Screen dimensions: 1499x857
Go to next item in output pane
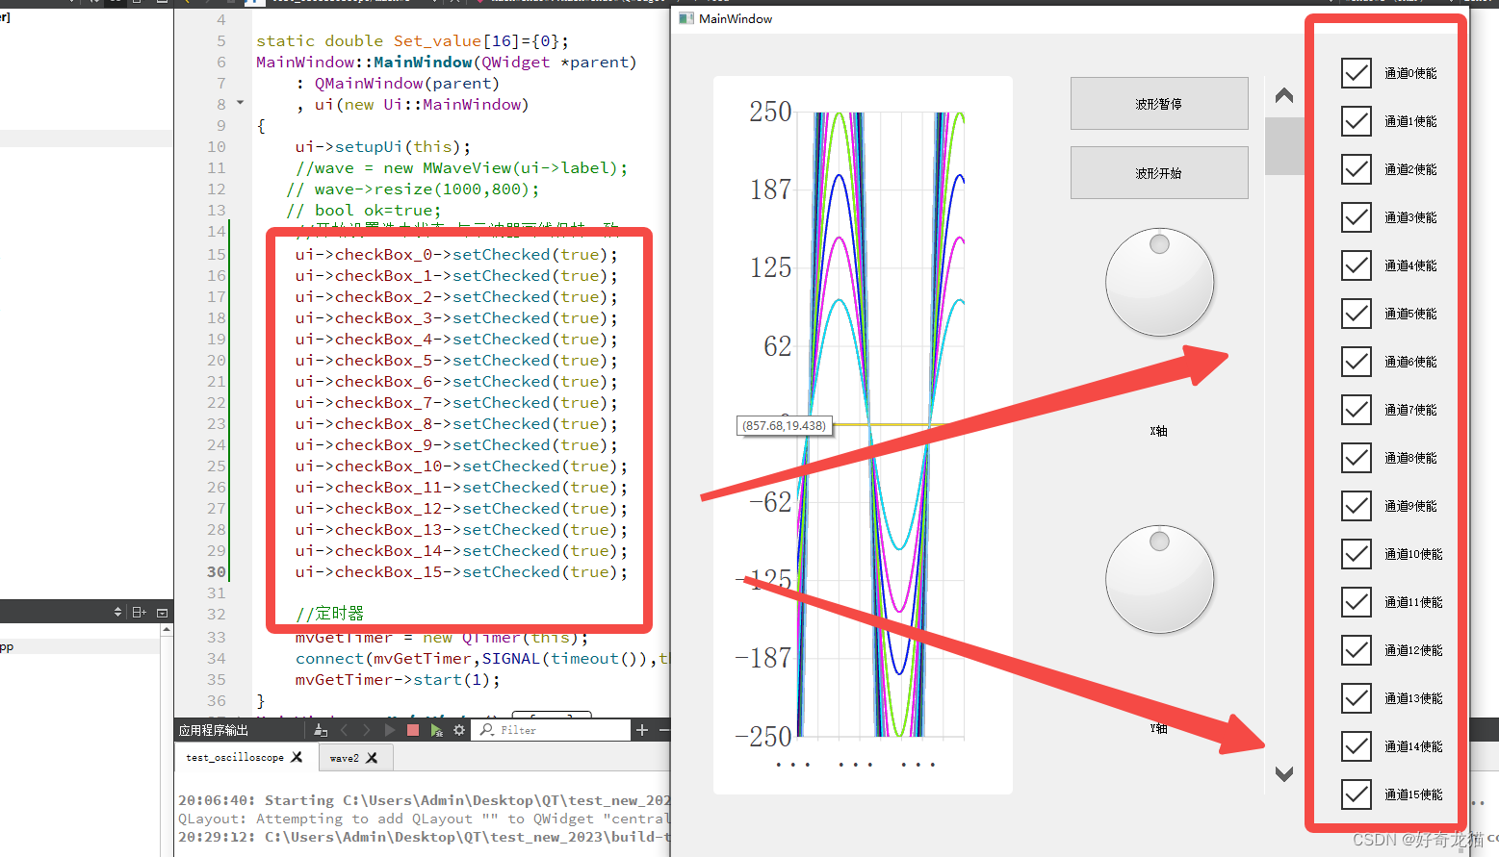tap(366, 731)
